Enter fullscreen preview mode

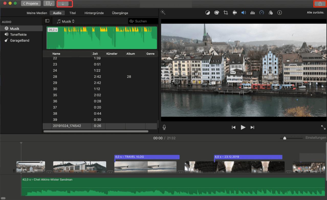click(x=323, y=127)
